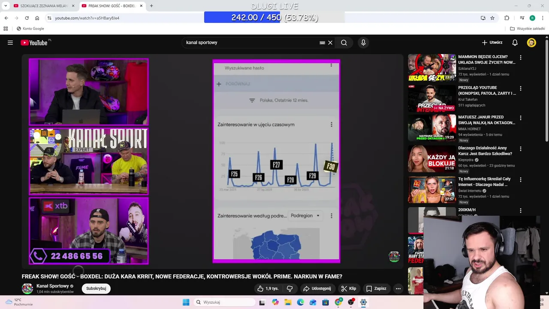Save the video with Zapisz

[376, 288]
